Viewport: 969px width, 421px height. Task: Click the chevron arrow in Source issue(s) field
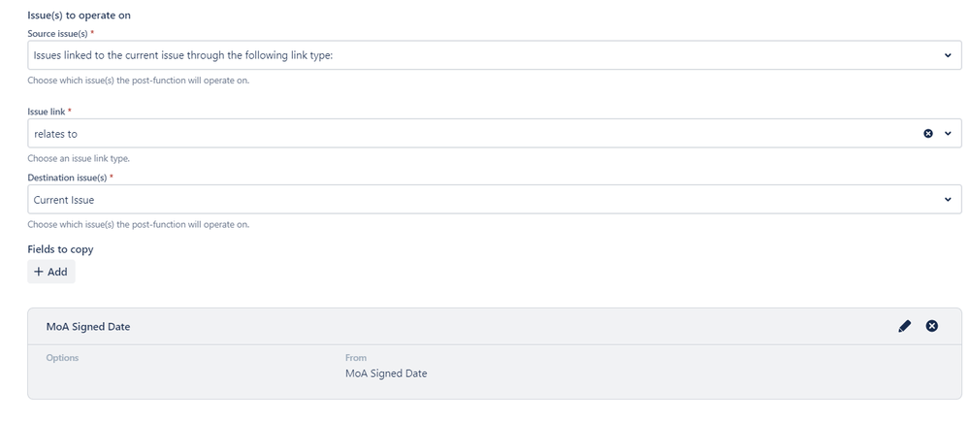pos(948,55)
